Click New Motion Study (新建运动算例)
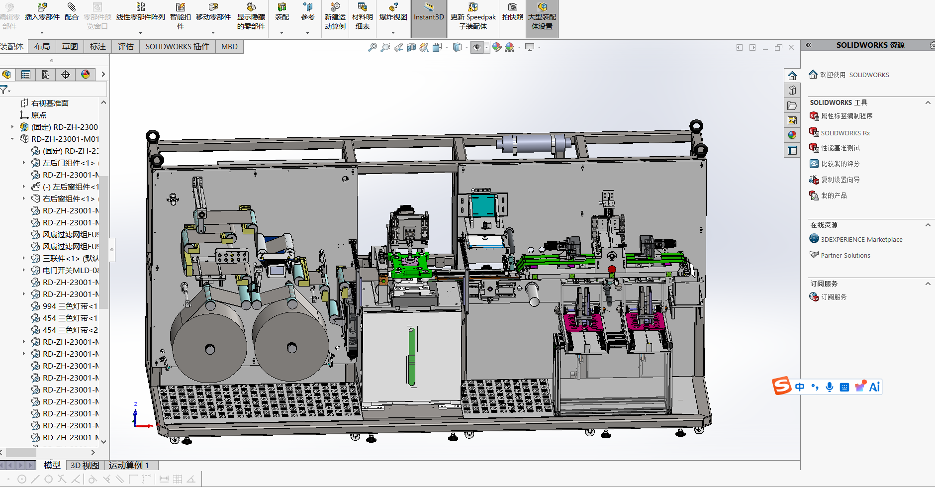This screenshot has width=935, height=488. (x=335, y=16)
